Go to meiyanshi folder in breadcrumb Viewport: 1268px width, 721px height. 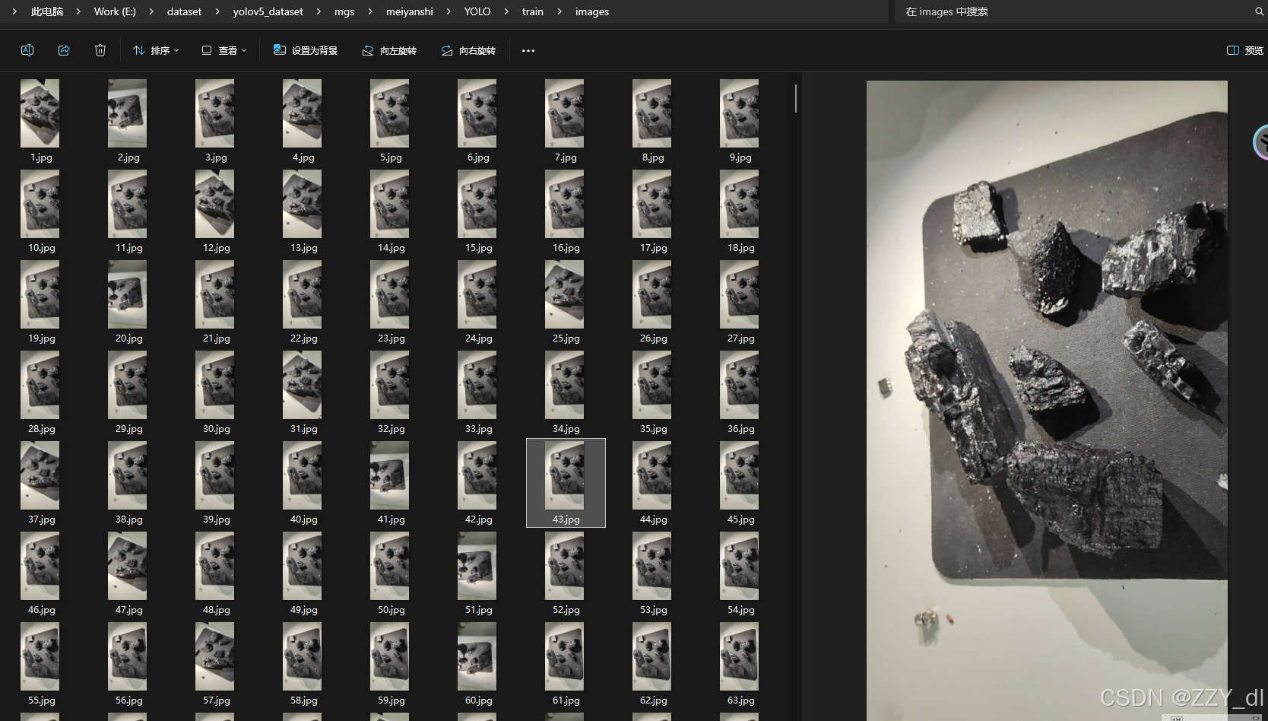(410, 11)
